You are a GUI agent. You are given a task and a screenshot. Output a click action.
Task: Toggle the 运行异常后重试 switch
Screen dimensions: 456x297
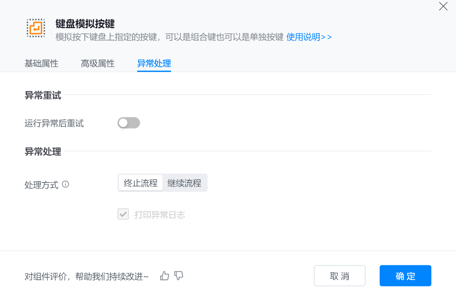click(128, 123)
